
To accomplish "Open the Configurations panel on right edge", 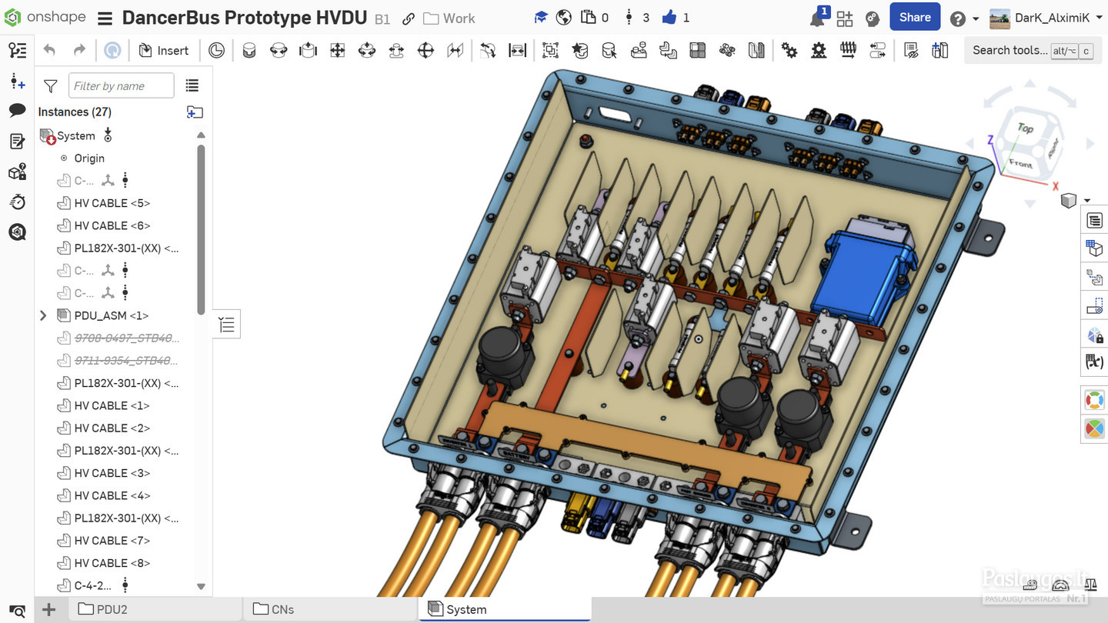I will 1094,248.
